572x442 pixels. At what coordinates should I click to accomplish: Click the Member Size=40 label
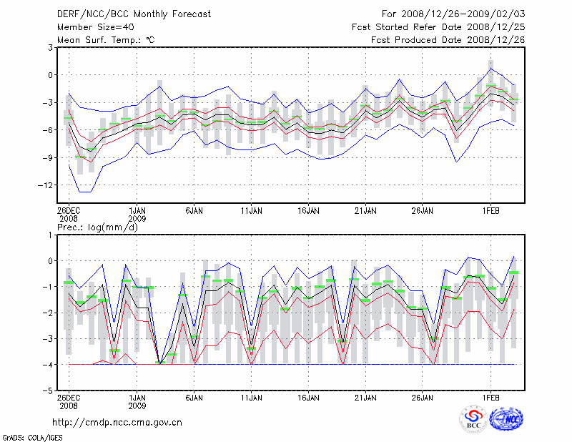click(x=91, y=27)
